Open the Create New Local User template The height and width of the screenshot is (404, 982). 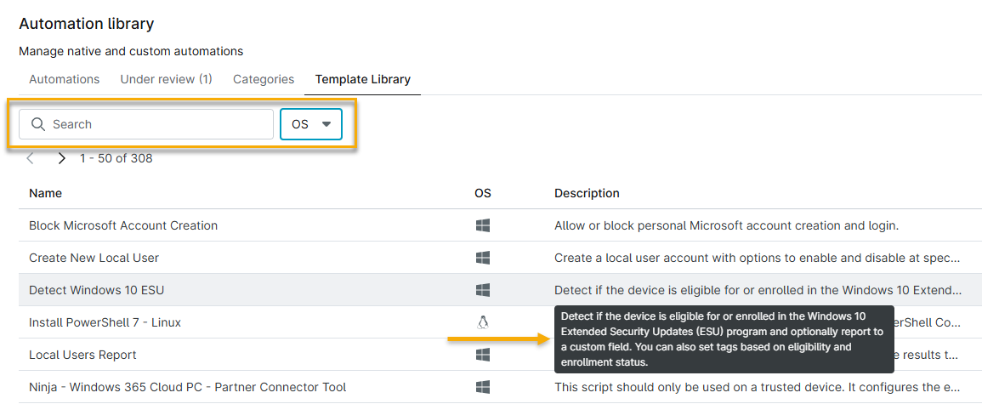(x=94, y=258)
